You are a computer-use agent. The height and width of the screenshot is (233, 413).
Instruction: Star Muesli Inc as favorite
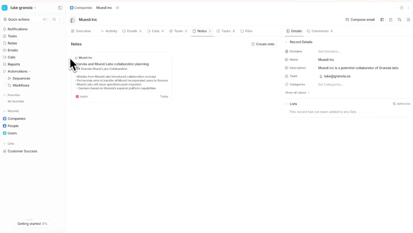pos(117,8)
